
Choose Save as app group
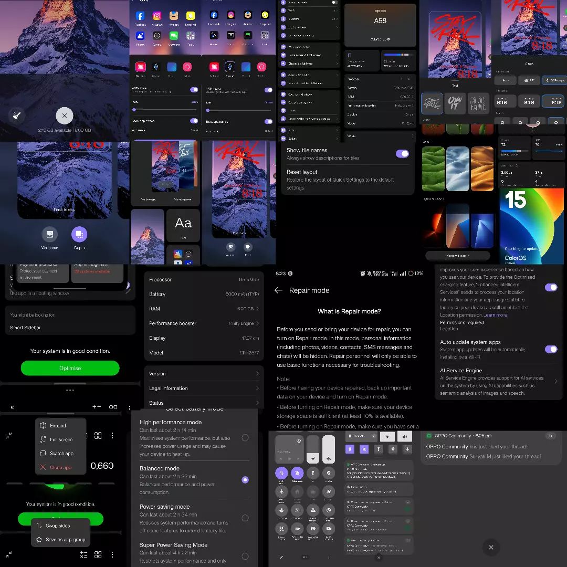(x=60, y=540)
